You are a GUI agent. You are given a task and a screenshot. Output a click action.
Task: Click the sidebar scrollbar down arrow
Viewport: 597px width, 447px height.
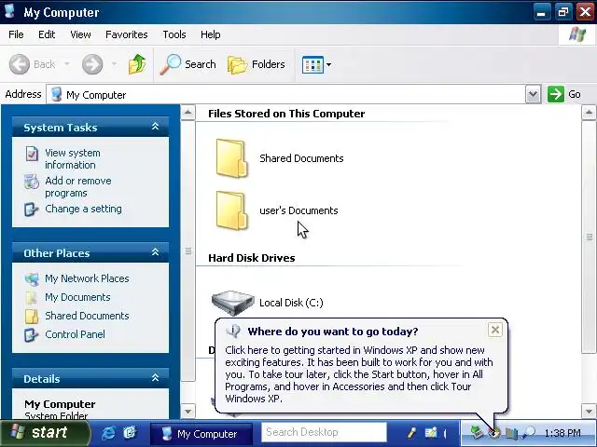coord(187,412)
